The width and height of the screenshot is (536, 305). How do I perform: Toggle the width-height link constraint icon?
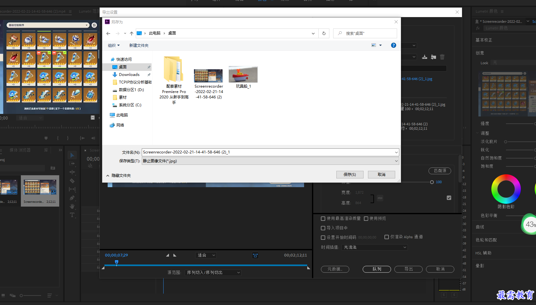(x=380, y=198)
